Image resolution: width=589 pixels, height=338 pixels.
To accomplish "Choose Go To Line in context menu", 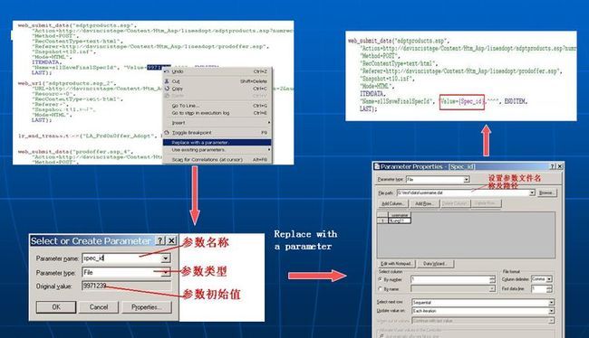I will [217, 106].
